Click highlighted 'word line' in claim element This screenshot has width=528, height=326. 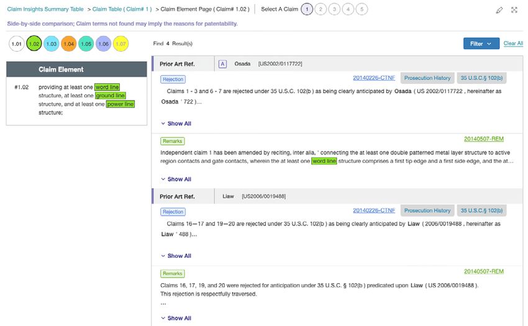click(x=107, y=87)
